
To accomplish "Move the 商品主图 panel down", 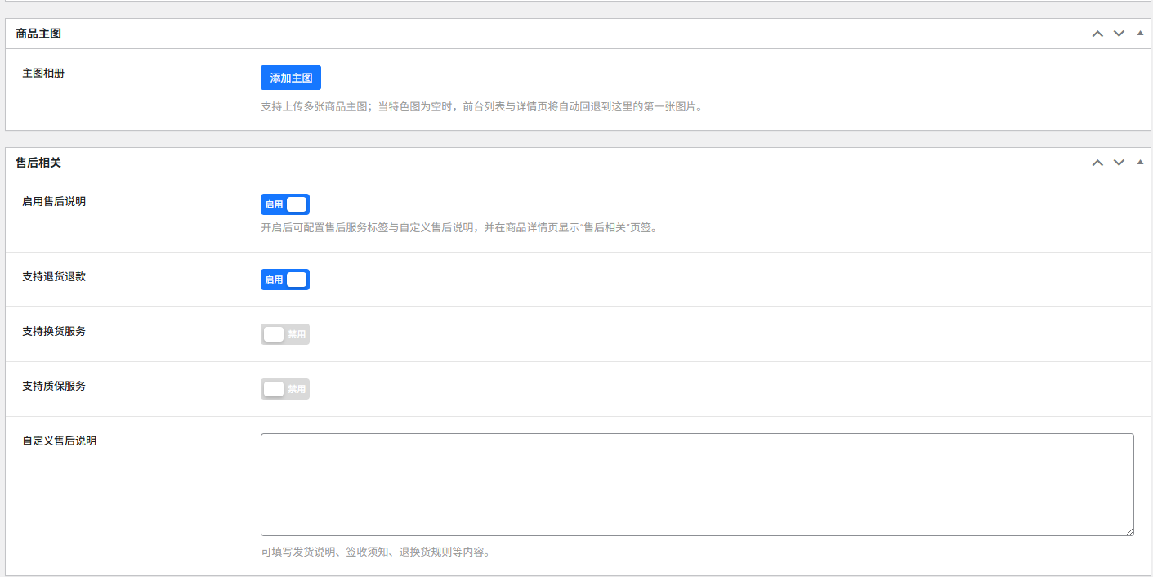I will pyautogui.click(x=1119, y=34).
